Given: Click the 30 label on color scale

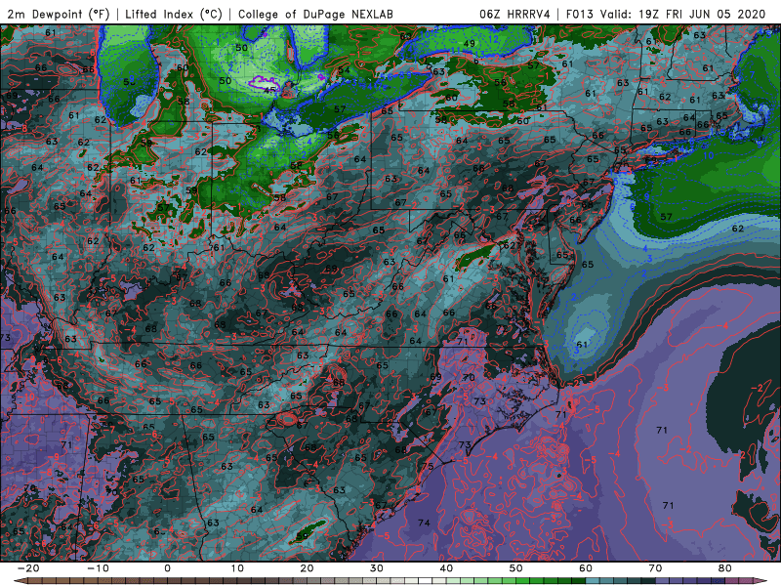Looking at the screenshot, I should (377, 568).
